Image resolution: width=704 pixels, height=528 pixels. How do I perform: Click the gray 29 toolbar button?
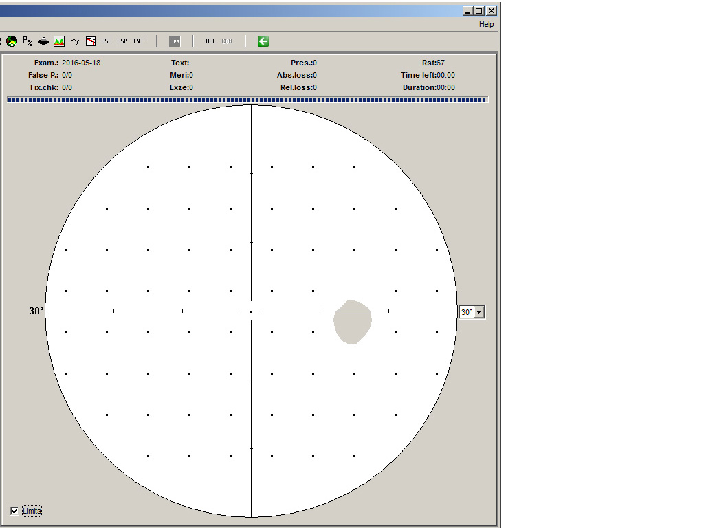click(175, 41)
